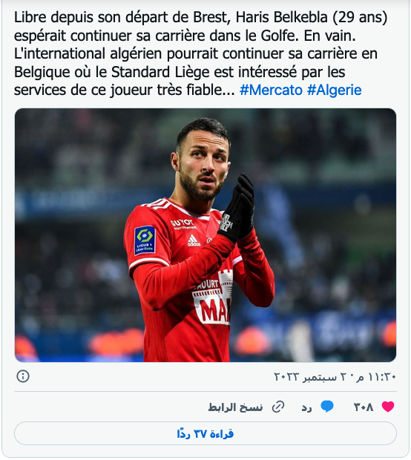Open the Haris Belkebla photo

point(205,235)
